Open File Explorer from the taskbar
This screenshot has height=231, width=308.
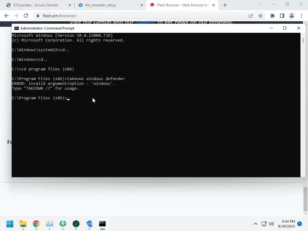point(23,224)
